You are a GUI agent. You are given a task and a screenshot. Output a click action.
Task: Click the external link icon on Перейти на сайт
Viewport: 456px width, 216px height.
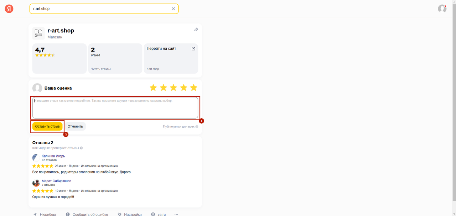pos(193,49)
